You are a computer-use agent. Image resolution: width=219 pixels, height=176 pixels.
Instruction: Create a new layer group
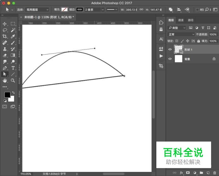(x=201, y=173)
